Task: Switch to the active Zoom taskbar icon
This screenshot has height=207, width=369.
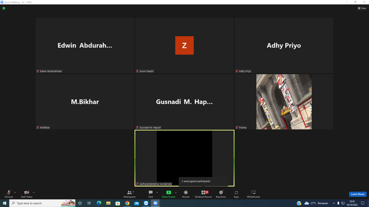Action: pos(155,203)
